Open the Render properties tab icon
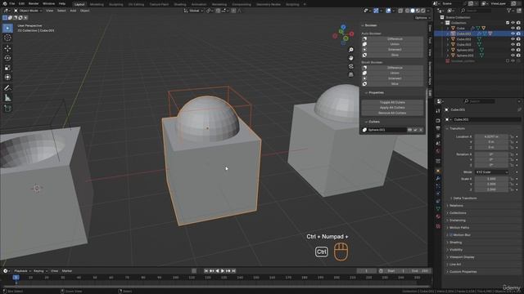The height and width of the screenshot is (294, 524). point(438,121)
